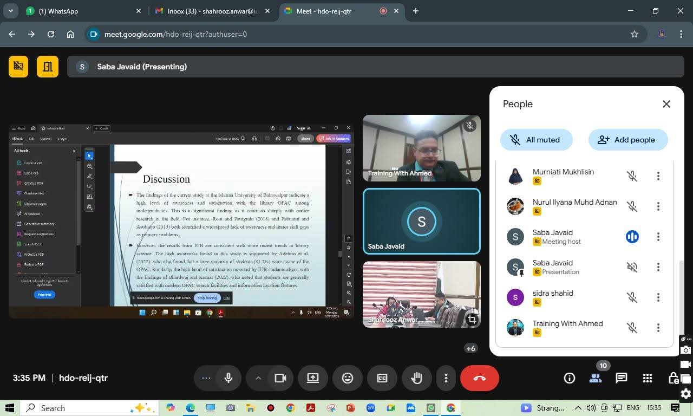Open the chat with everyone icon
This screenshot has width=693, height=416.
621,378
